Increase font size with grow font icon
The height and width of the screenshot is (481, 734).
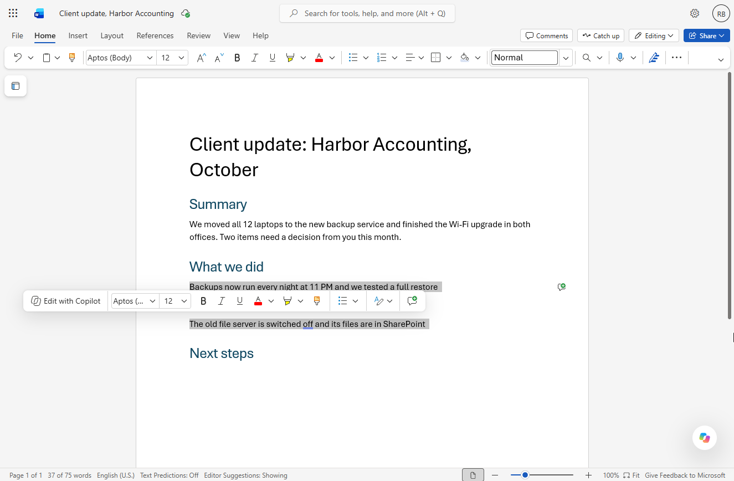pyautogui.click(x=202, y=58)
